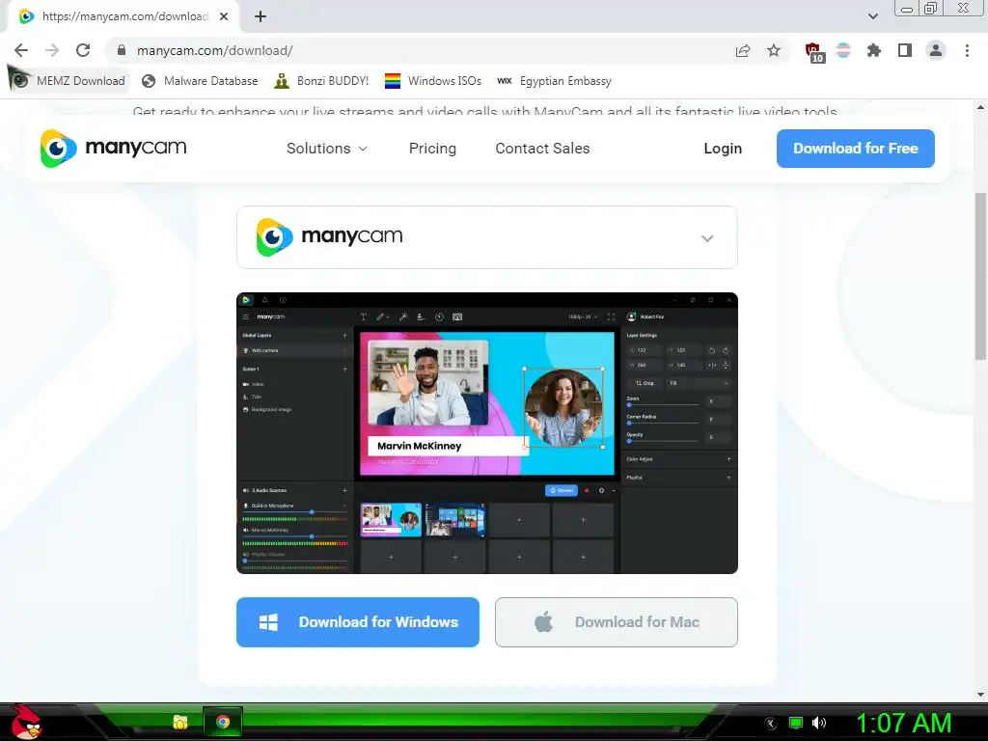
Task: Close the manycam.com/download tab
Action: click(224, 16)
